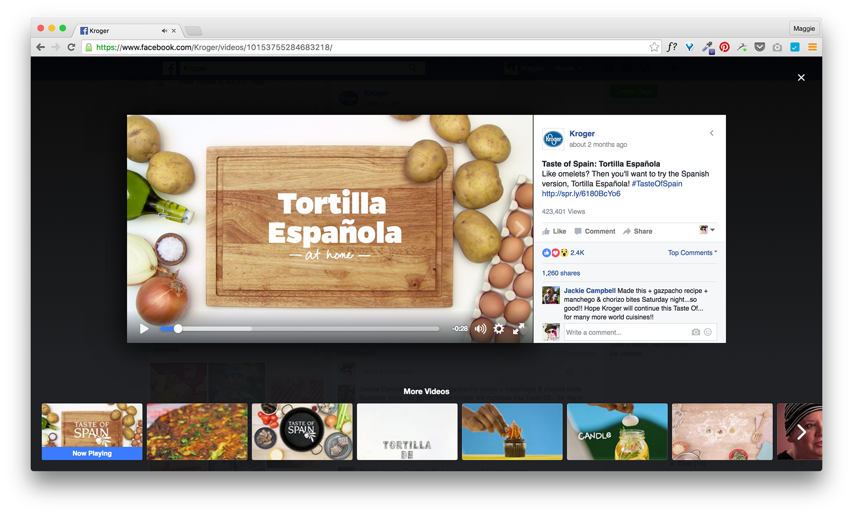This screenshot has width=853, height=515.
Task: Close the video lightbox overlay
Action: 801,78
